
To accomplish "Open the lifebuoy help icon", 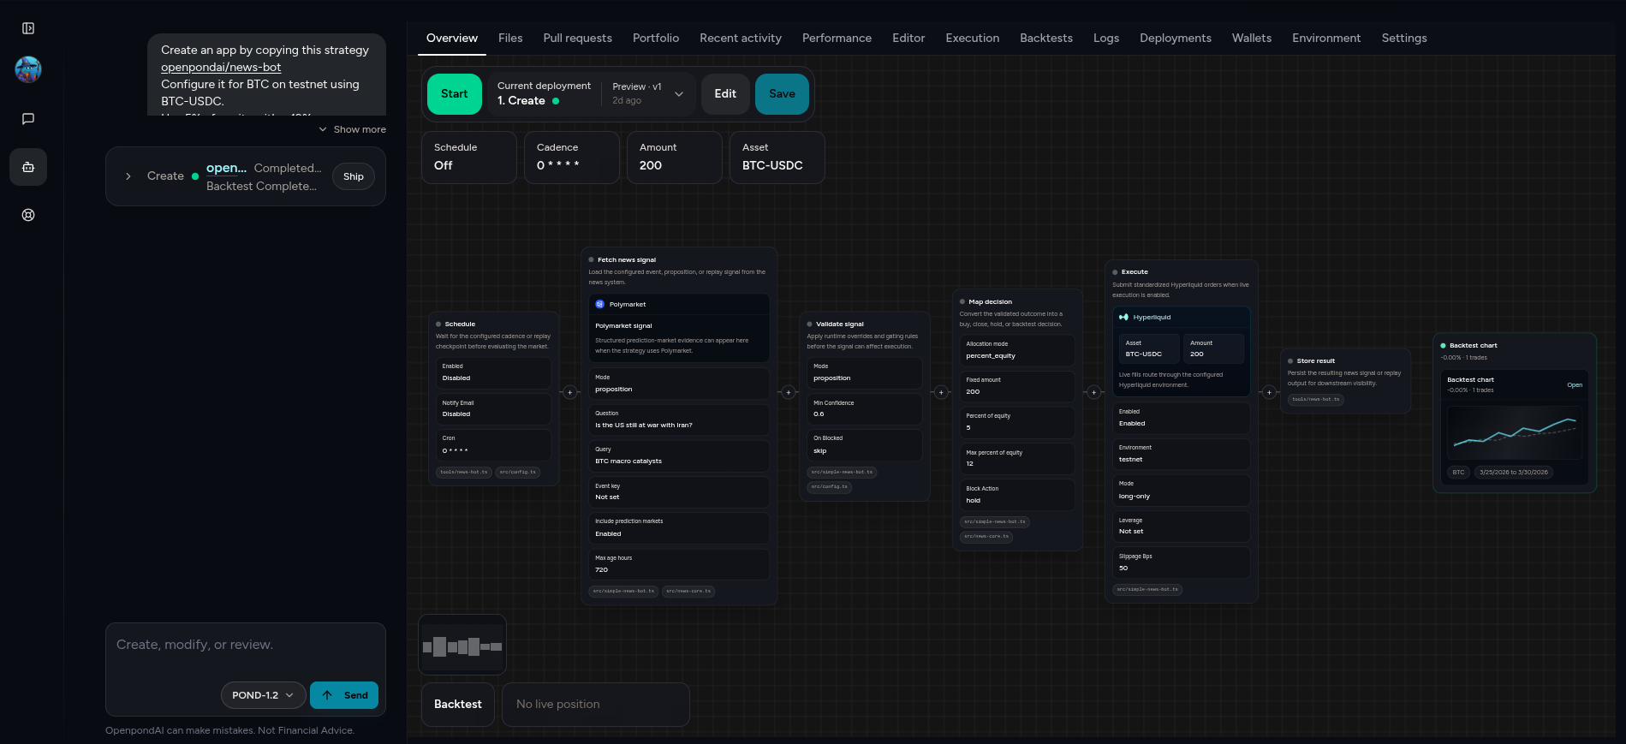I will (28, 215).
